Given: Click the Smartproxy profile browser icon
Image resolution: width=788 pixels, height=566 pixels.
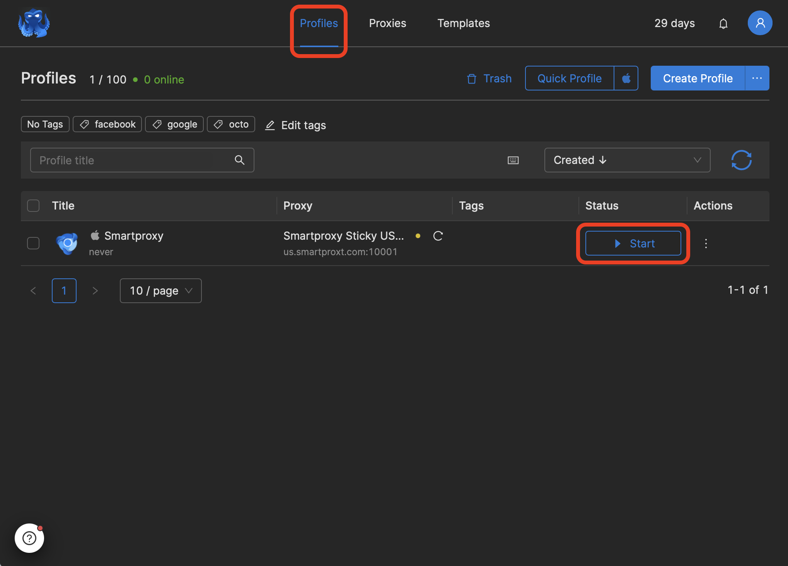Looking at the screenshot, I should coord(67,243).
